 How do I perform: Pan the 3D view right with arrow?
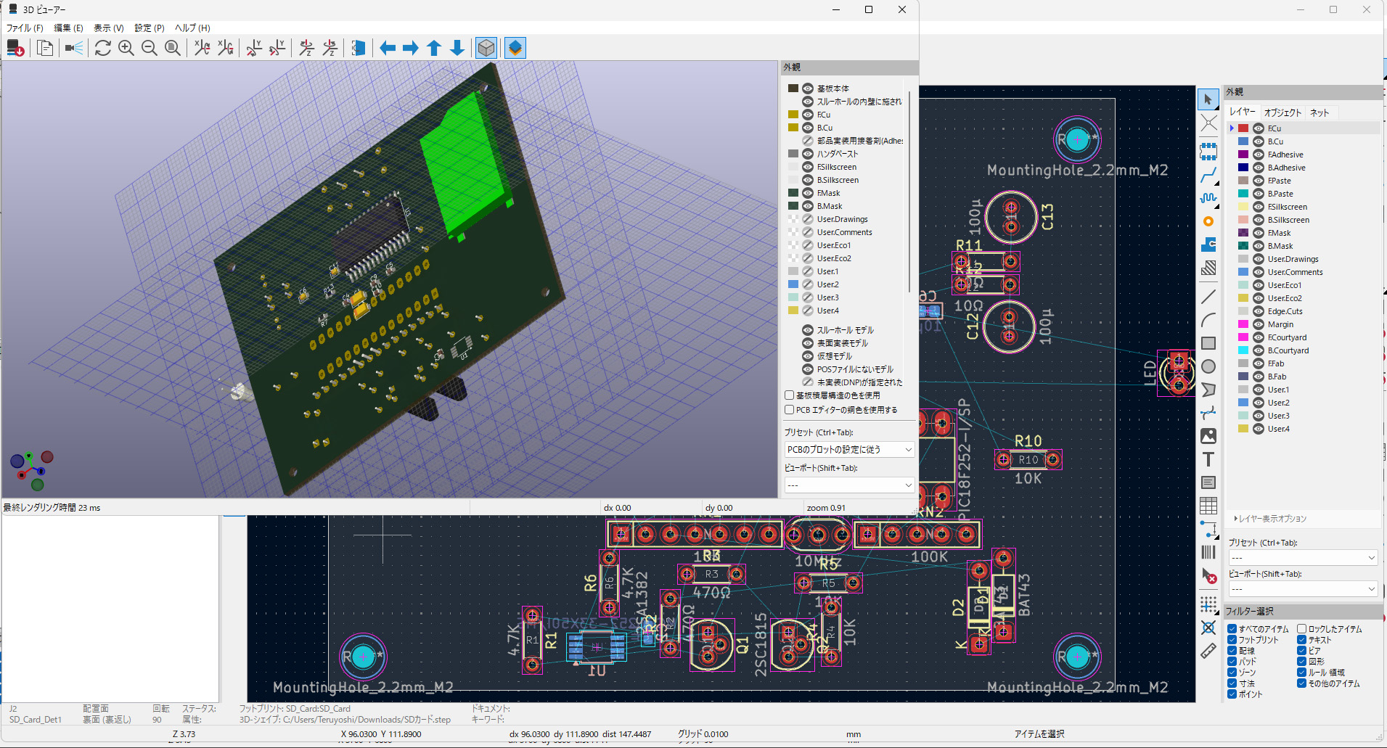tap(411, 48)
